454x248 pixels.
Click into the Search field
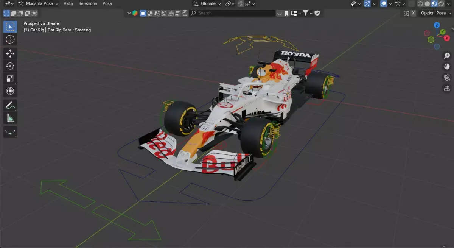pyautogui.click(x=232, y=13)
